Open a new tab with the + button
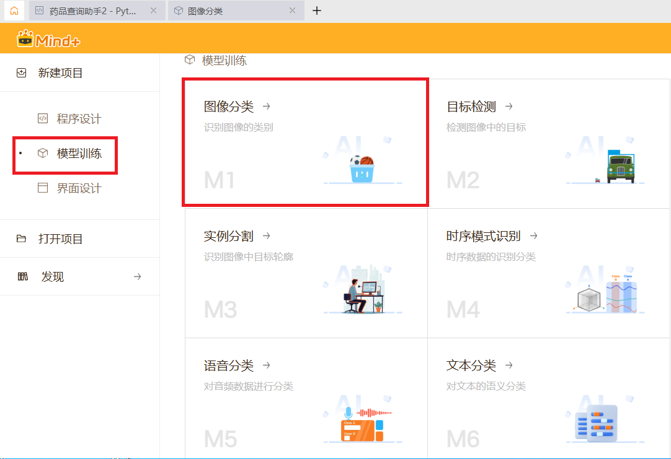This screenshot has width=671, height=459. [317, 11]
